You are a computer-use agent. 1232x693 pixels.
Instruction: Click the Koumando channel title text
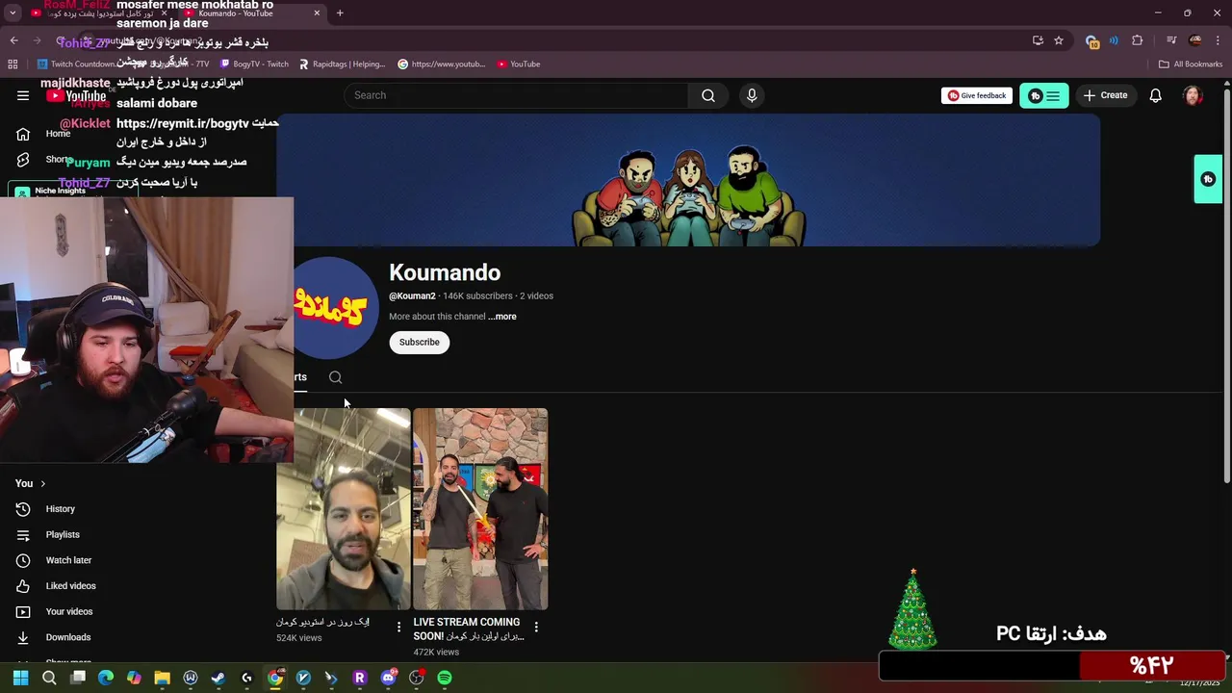pyautogui.click(x=445, y=272)
